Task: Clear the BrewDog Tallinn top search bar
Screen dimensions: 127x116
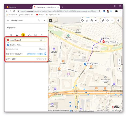Action: (44, 20)
